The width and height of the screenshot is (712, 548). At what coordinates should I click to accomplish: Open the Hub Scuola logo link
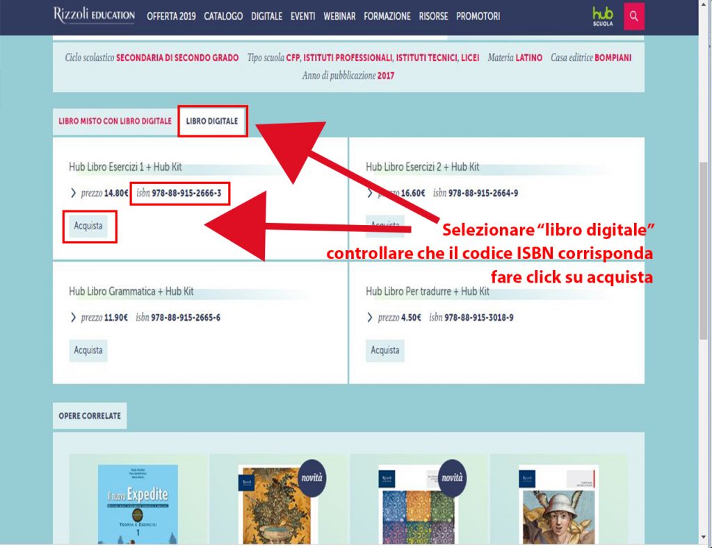(x=603, y=17)
